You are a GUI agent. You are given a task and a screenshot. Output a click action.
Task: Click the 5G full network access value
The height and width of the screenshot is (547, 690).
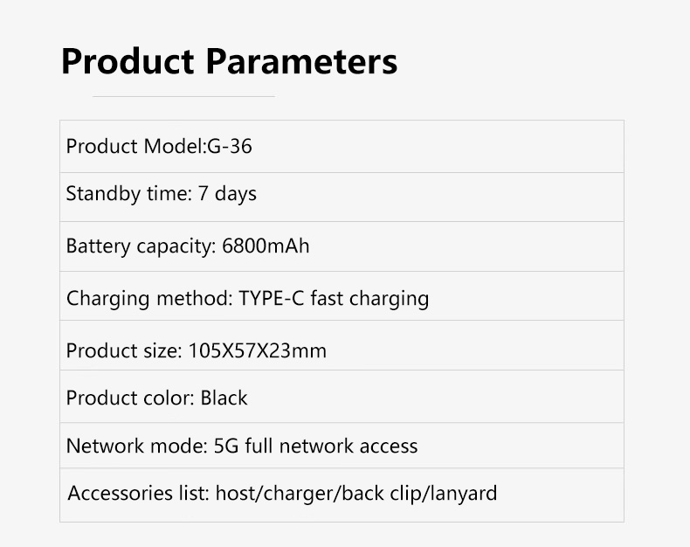coord(316,446)
